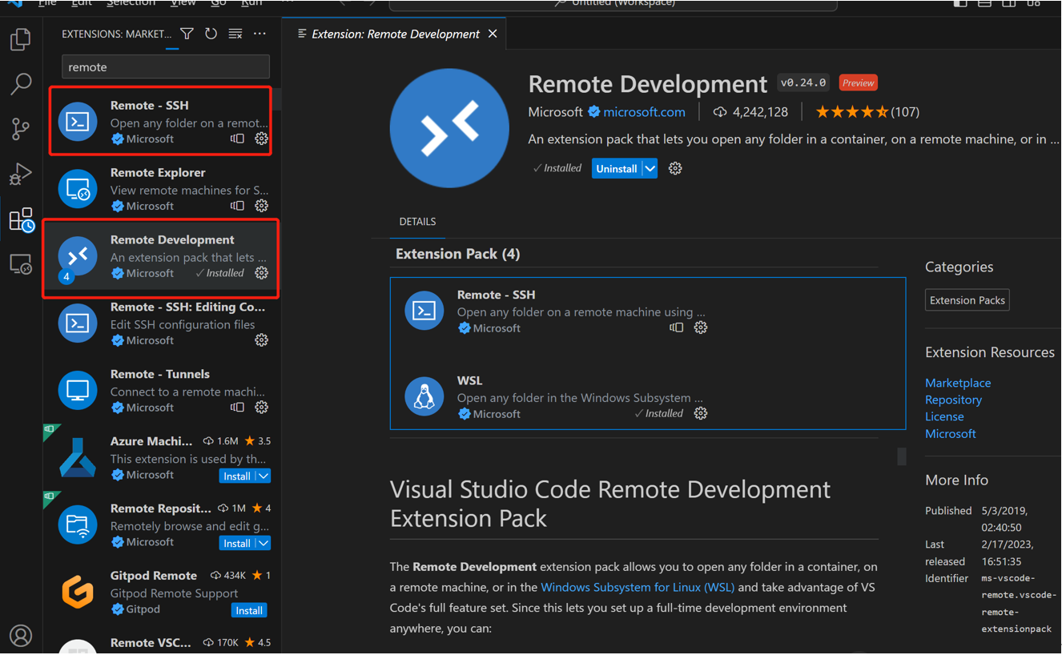The image size is (1062, 655).
Task: Open the Explorer view in activity bar
Action: tap(21, 39)
